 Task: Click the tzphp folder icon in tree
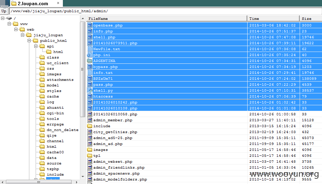(x=42, y=169)
